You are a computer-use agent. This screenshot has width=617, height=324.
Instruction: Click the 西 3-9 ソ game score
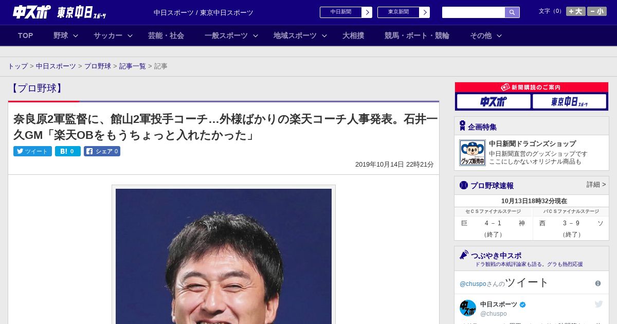(x=571, y=223)
